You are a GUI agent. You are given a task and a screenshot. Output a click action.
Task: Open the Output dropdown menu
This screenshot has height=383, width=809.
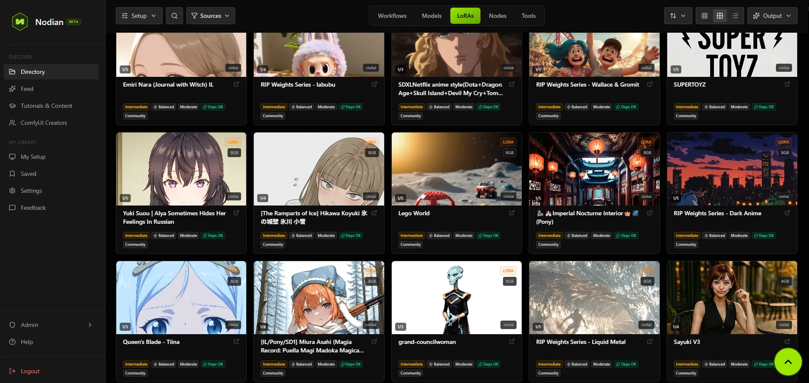click(772, 16)
